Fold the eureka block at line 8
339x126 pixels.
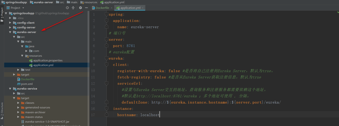pyautogui.click(x=107, y=58)
